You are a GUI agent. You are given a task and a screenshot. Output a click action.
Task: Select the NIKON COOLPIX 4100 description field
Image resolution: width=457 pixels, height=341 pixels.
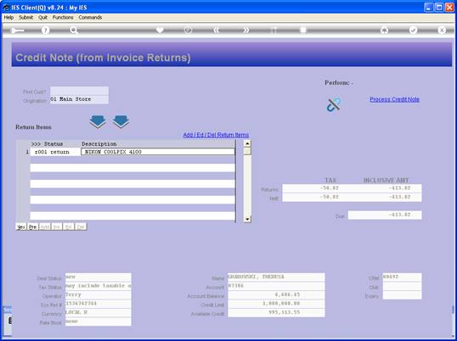coord(158,152)
